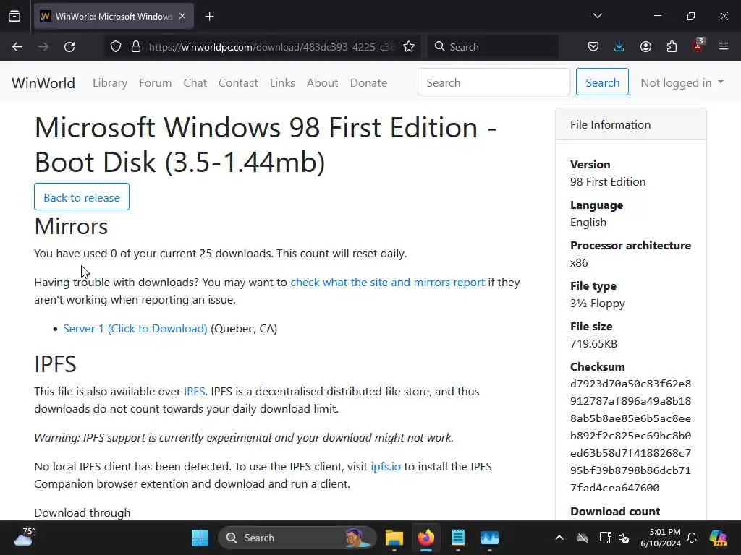Click the 3½ Floppy file type value
Image resolution: width=741 pixels, height=555 pixels.
597,303
